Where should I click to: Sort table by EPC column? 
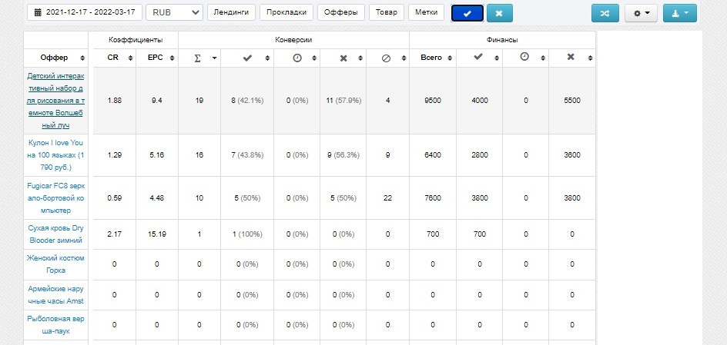pos(156,58)
